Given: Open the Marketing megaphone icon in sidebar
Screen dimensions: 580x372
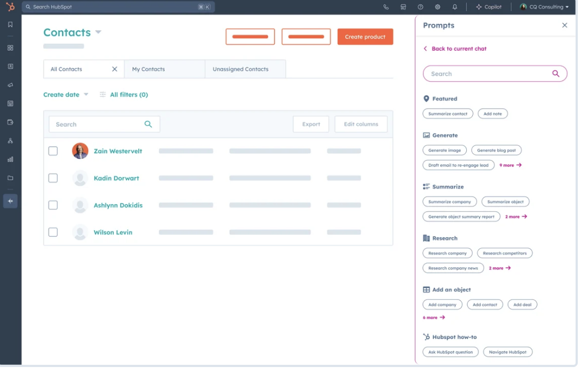Looking at the screenshot, I should [10, 86].
